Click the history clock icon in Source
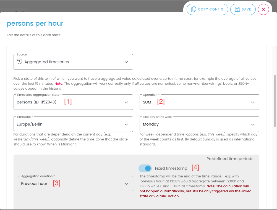The image size is (277, 210). [x=19, y=62]
